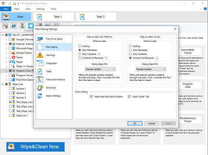Expand the Skype tree node
Screen dimensions: 208x155
coord(6,62)
